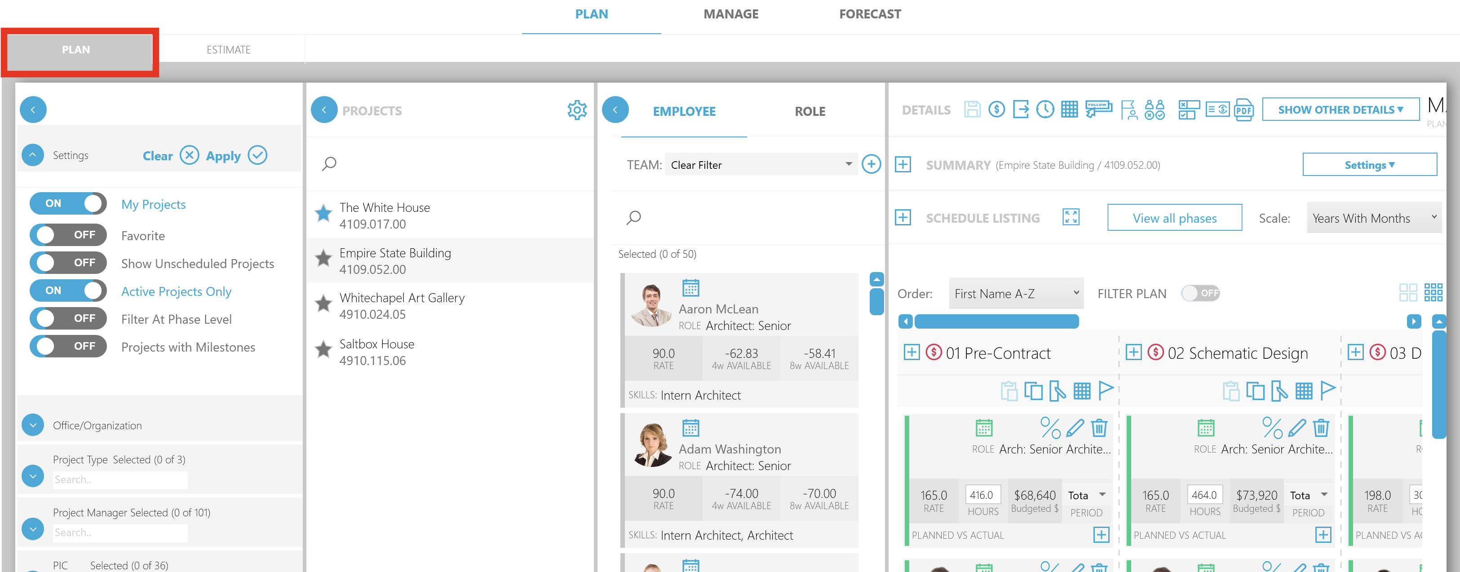The image size is (1460, 572).
Task: Open the time clock icon in Details toolbar
Action: click(1046, 109)
